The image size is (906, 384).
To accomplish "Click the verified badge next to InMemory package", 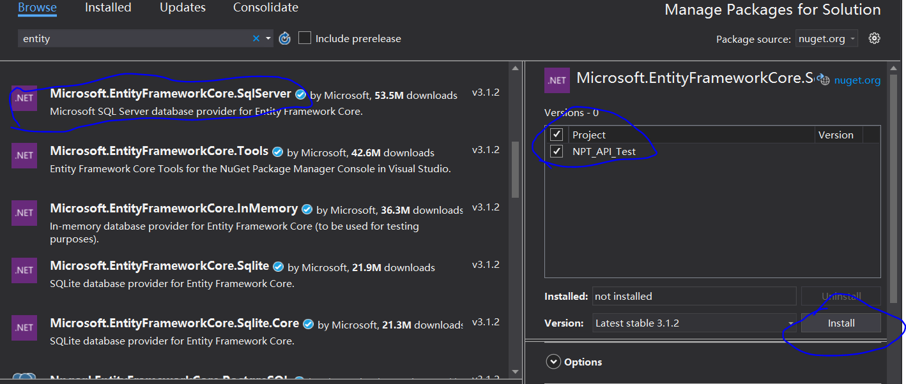I will pos(307,209).
